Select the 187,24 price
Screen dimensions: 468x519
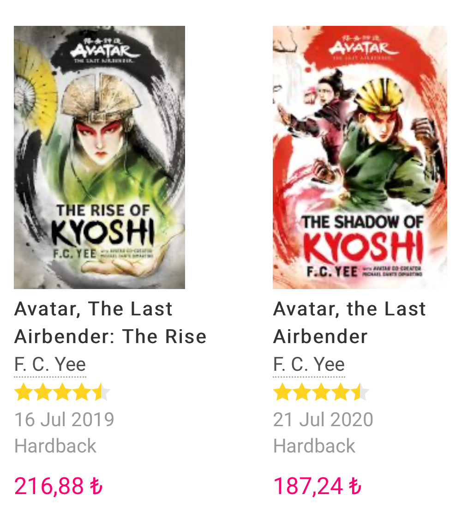[308, 486]
